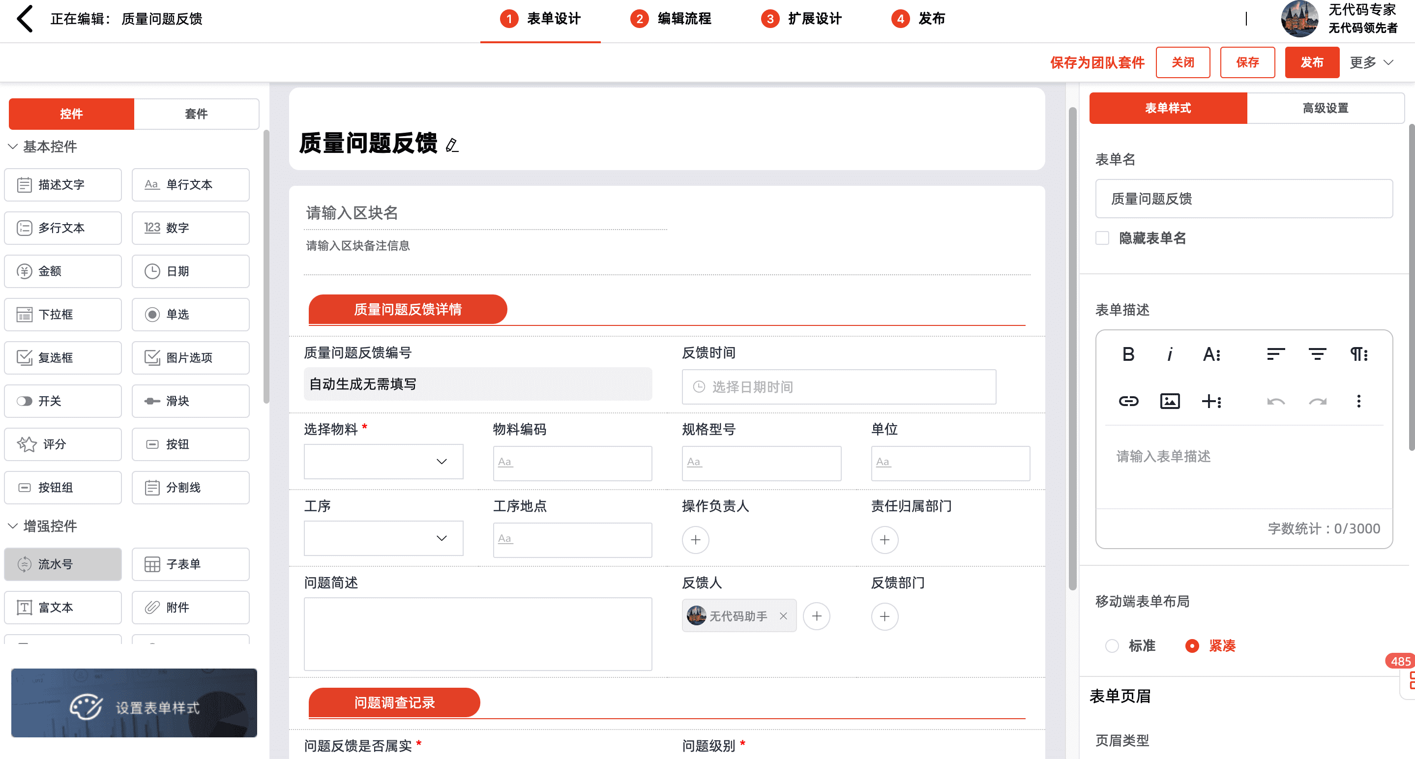Click the back arrow icon
The image size is (1415, 759).
tap(25, 19)
